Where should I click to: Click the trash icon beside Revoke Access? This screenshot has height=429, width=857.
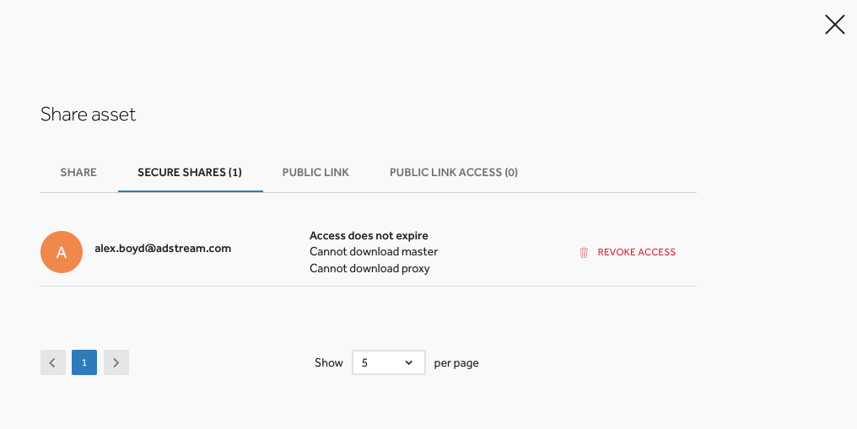point(584,252)
